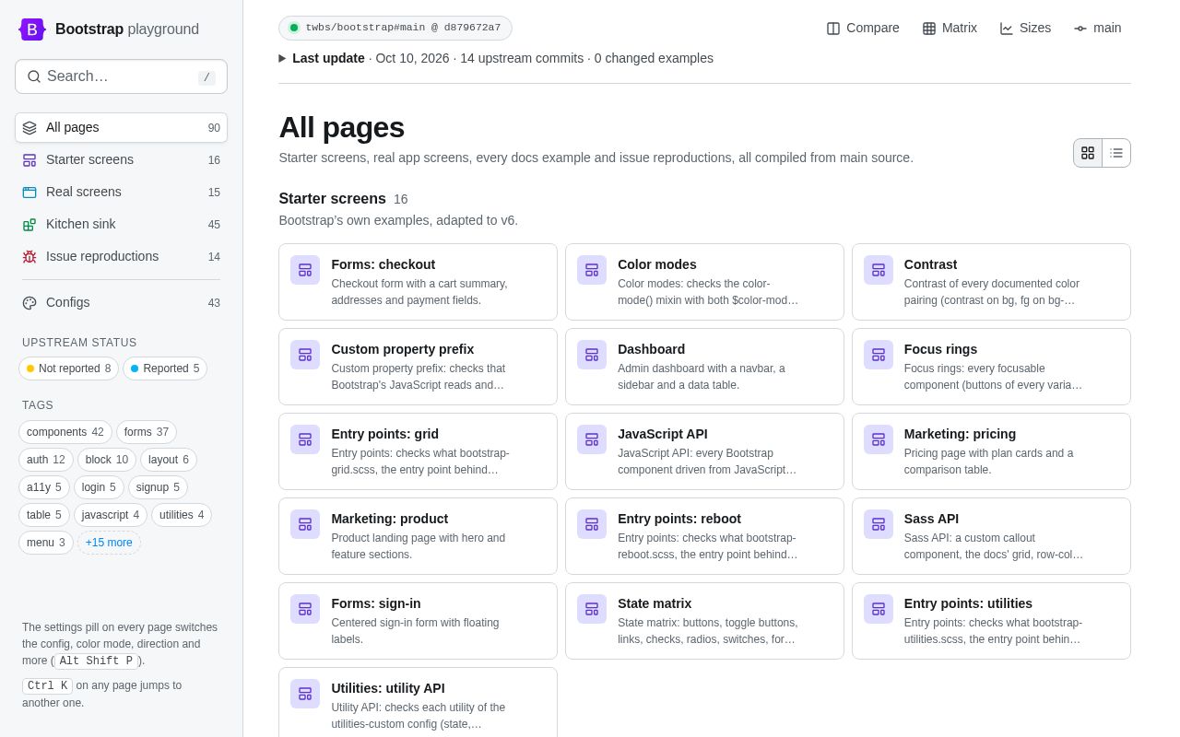Open Issue reproductions in the sidebar
This screenshot has width=1180, height=737.
tap(121, 257)
